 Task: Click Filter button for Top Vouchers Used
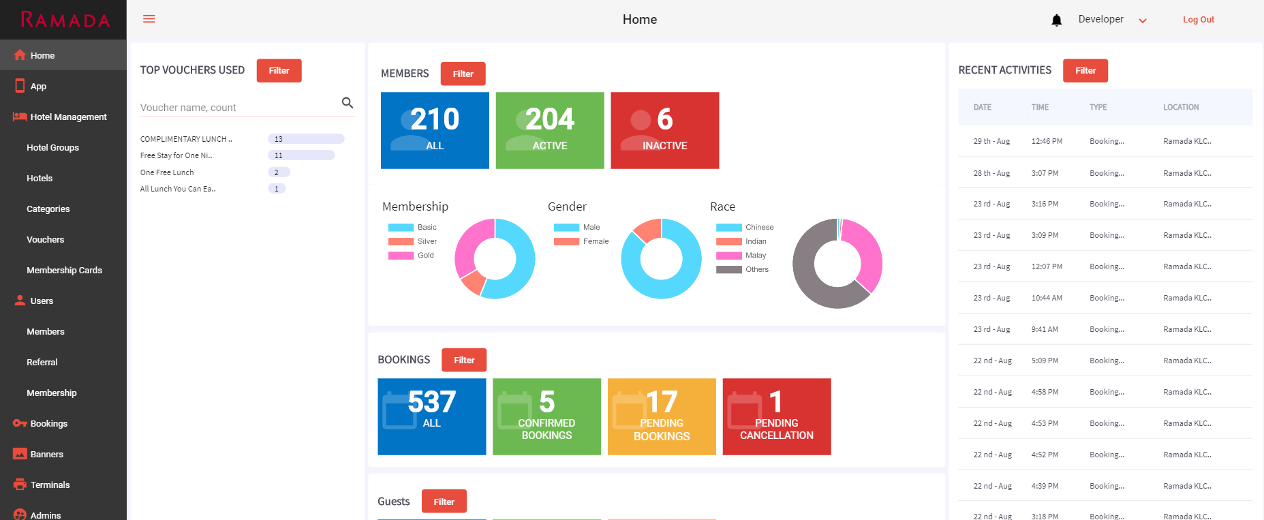pyautogui.click(x=279, y=71)
